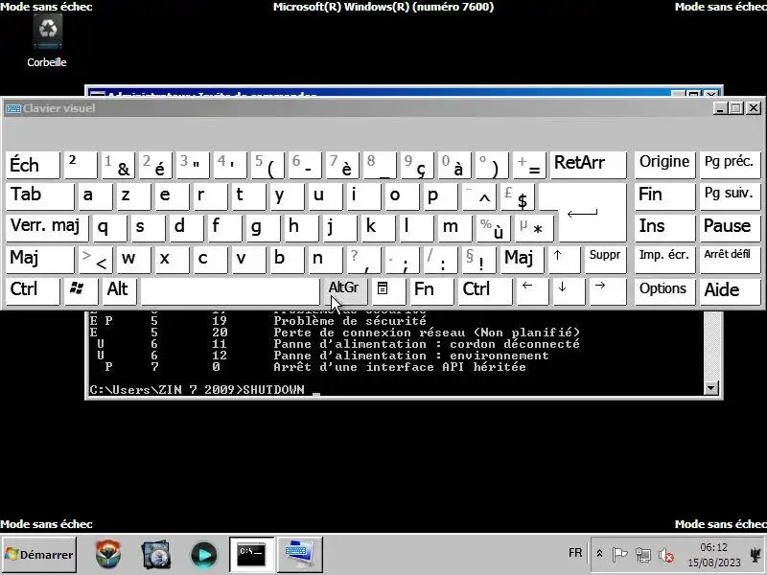Click the FR language indicator
The height and width of the screenshot is (575, 767).
click(575, 553)
